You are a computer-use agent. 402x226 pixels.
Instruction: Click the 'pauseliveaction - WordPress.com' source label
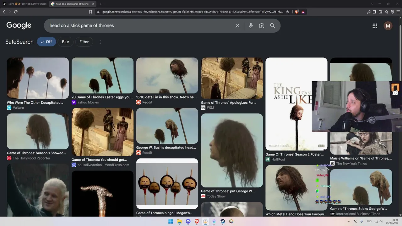pyautogui.click(x=103, y=165)
